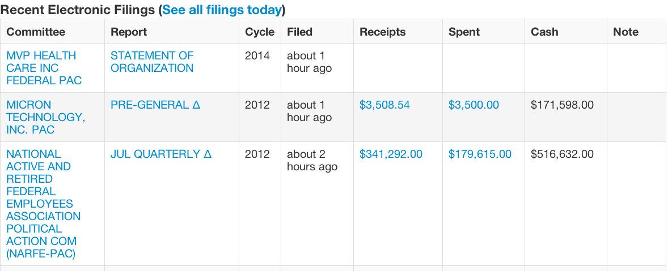Click the Spent column header
The image size is (672, 271).
464,32
